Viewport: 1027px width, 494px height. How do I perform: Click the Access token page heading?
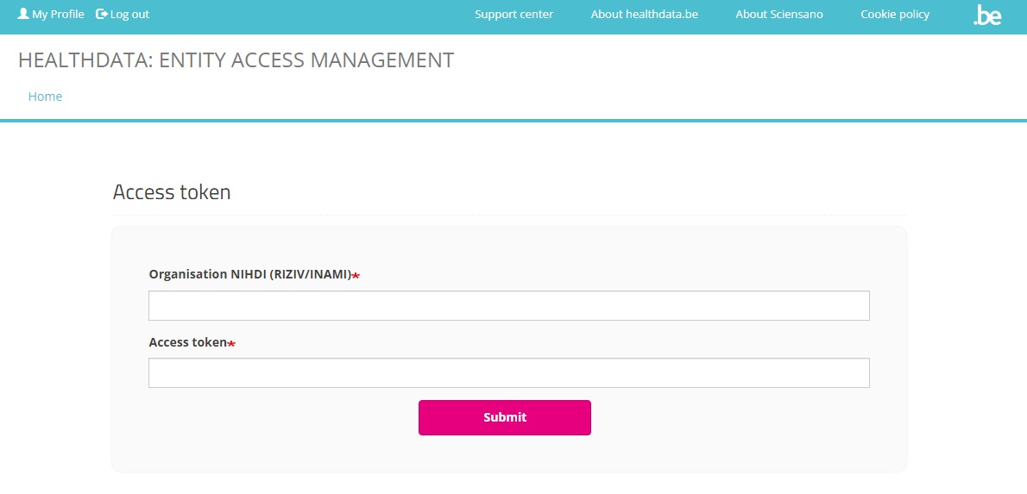(x=172, y=192)
